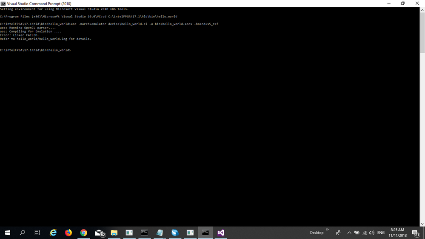
Task: Minimize the Command Prompt window
Action: click(x=389, y=3)
